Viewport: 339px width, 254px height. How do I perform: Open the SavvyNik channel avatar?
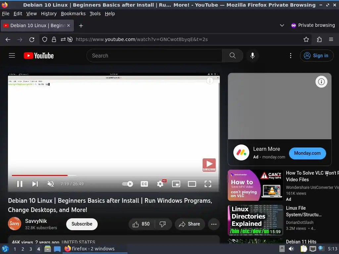click(x=15, y=224)
